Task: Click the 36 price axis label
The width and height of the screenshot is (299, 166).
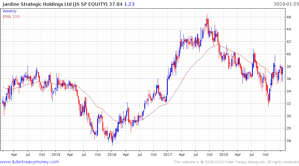Action: coord(288,79)
